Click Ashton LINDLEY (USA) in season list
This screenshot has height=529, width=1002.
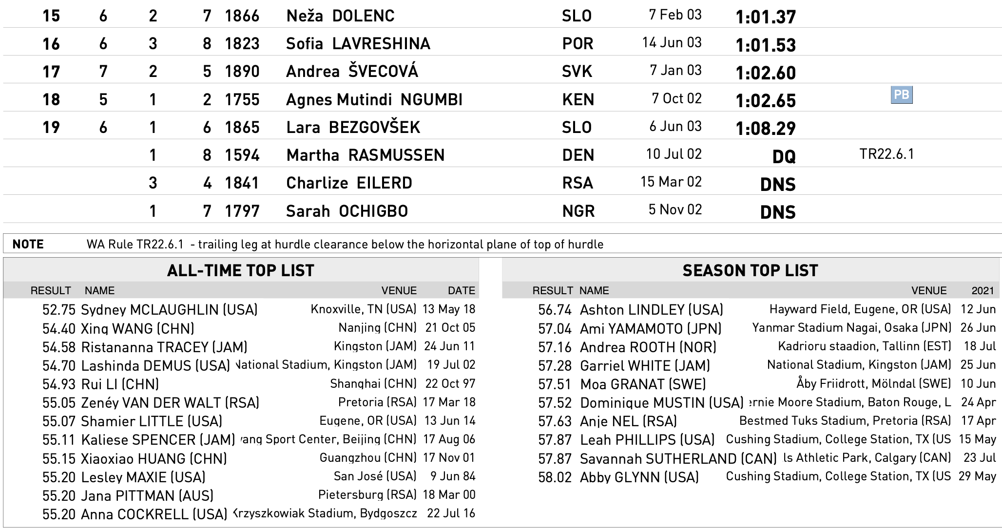[x=651, y=310]
